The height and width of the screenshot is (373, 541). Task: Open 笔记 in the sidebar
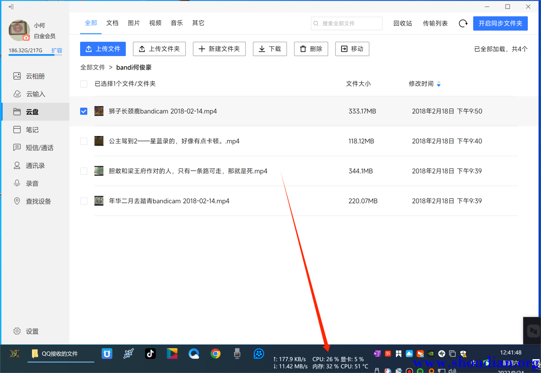click(x=36, y=130)
